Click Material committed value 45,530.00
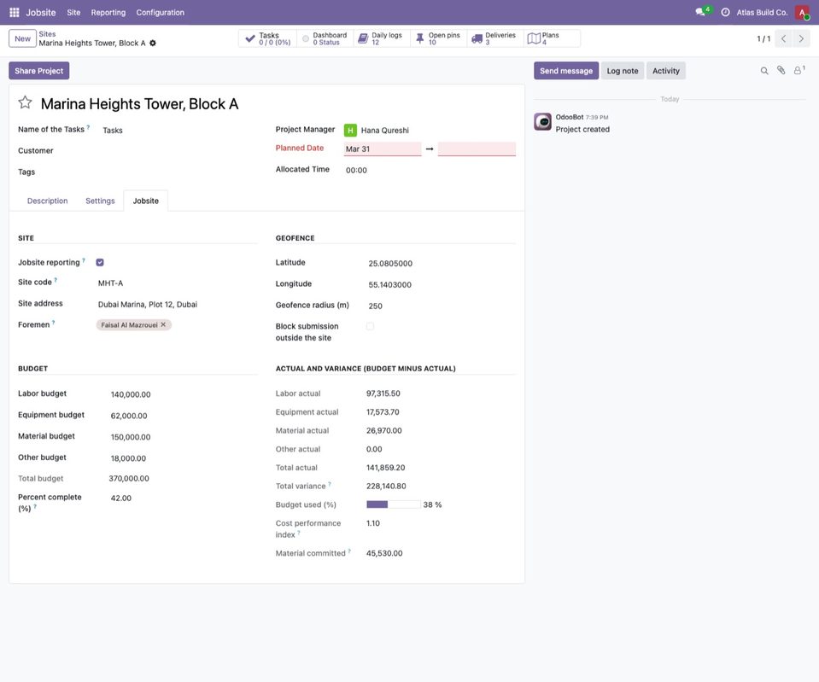The image size is (819, 682). [x=384, y=553]
